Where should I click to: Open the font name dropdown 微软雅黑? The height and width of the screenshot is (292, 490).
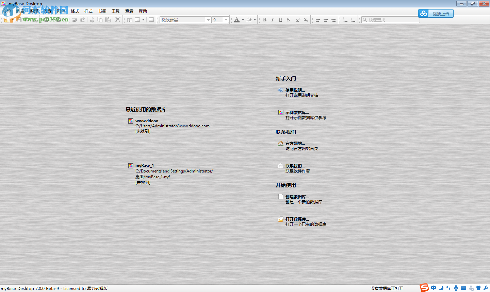click(x=185, y=20)
